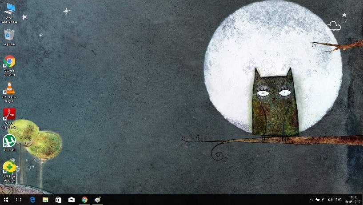
Task: Open the network tray icon
Action: pos(324,200)
